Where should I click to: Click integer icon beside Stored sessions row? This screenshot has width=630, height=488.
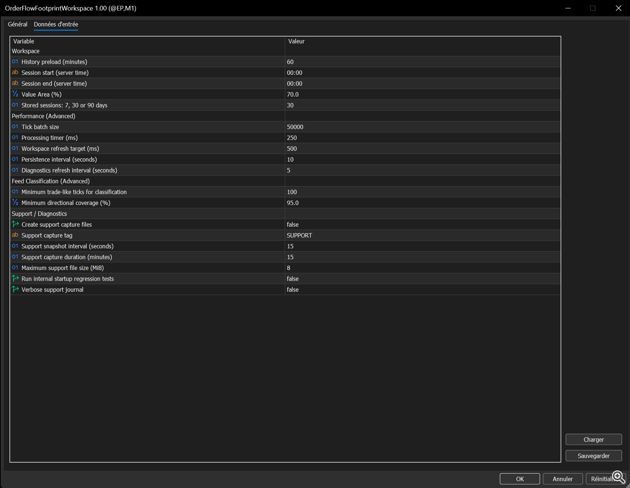point(15,105)
